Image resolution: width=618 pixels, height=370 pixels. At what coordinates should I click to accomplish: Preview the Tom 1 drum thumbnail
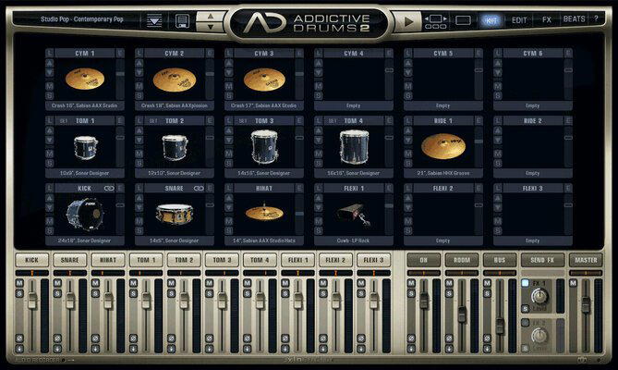tap(86, 148)
